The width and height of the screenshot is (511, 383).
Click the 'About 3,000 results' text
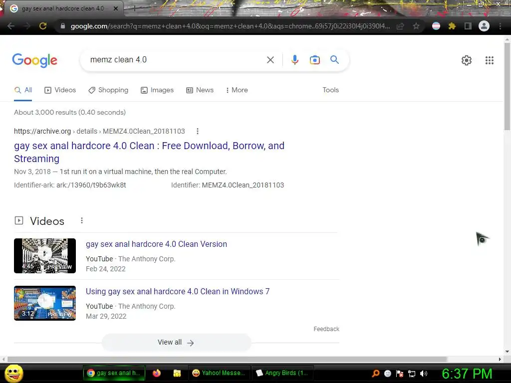click(x=70, y=112)
